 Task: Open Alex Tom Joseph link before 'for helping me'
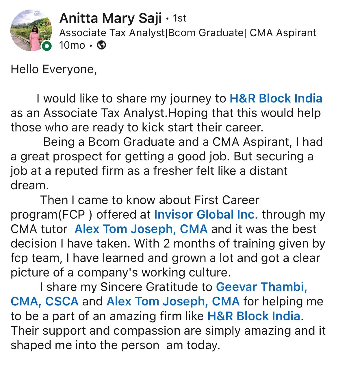pyautogui.click(x=173, y=301)
